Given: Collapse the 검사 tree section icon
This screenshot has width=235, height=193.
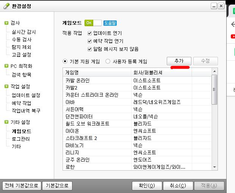Looking at the screenshot, I should click(x=6, y=23).
